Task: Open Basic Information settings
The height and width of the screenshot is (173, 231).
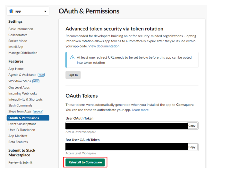Action: tap(21, 29)
